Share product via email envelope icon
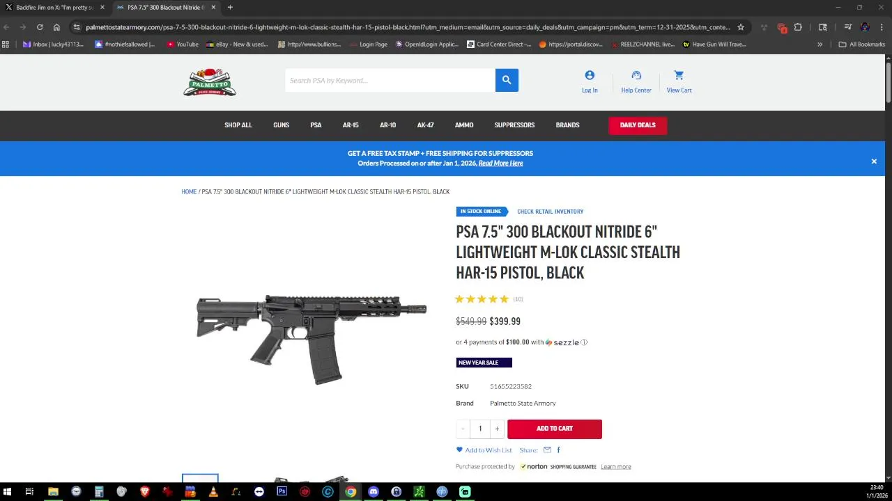The height and width of the screenshot is (501, 892). 547,450
